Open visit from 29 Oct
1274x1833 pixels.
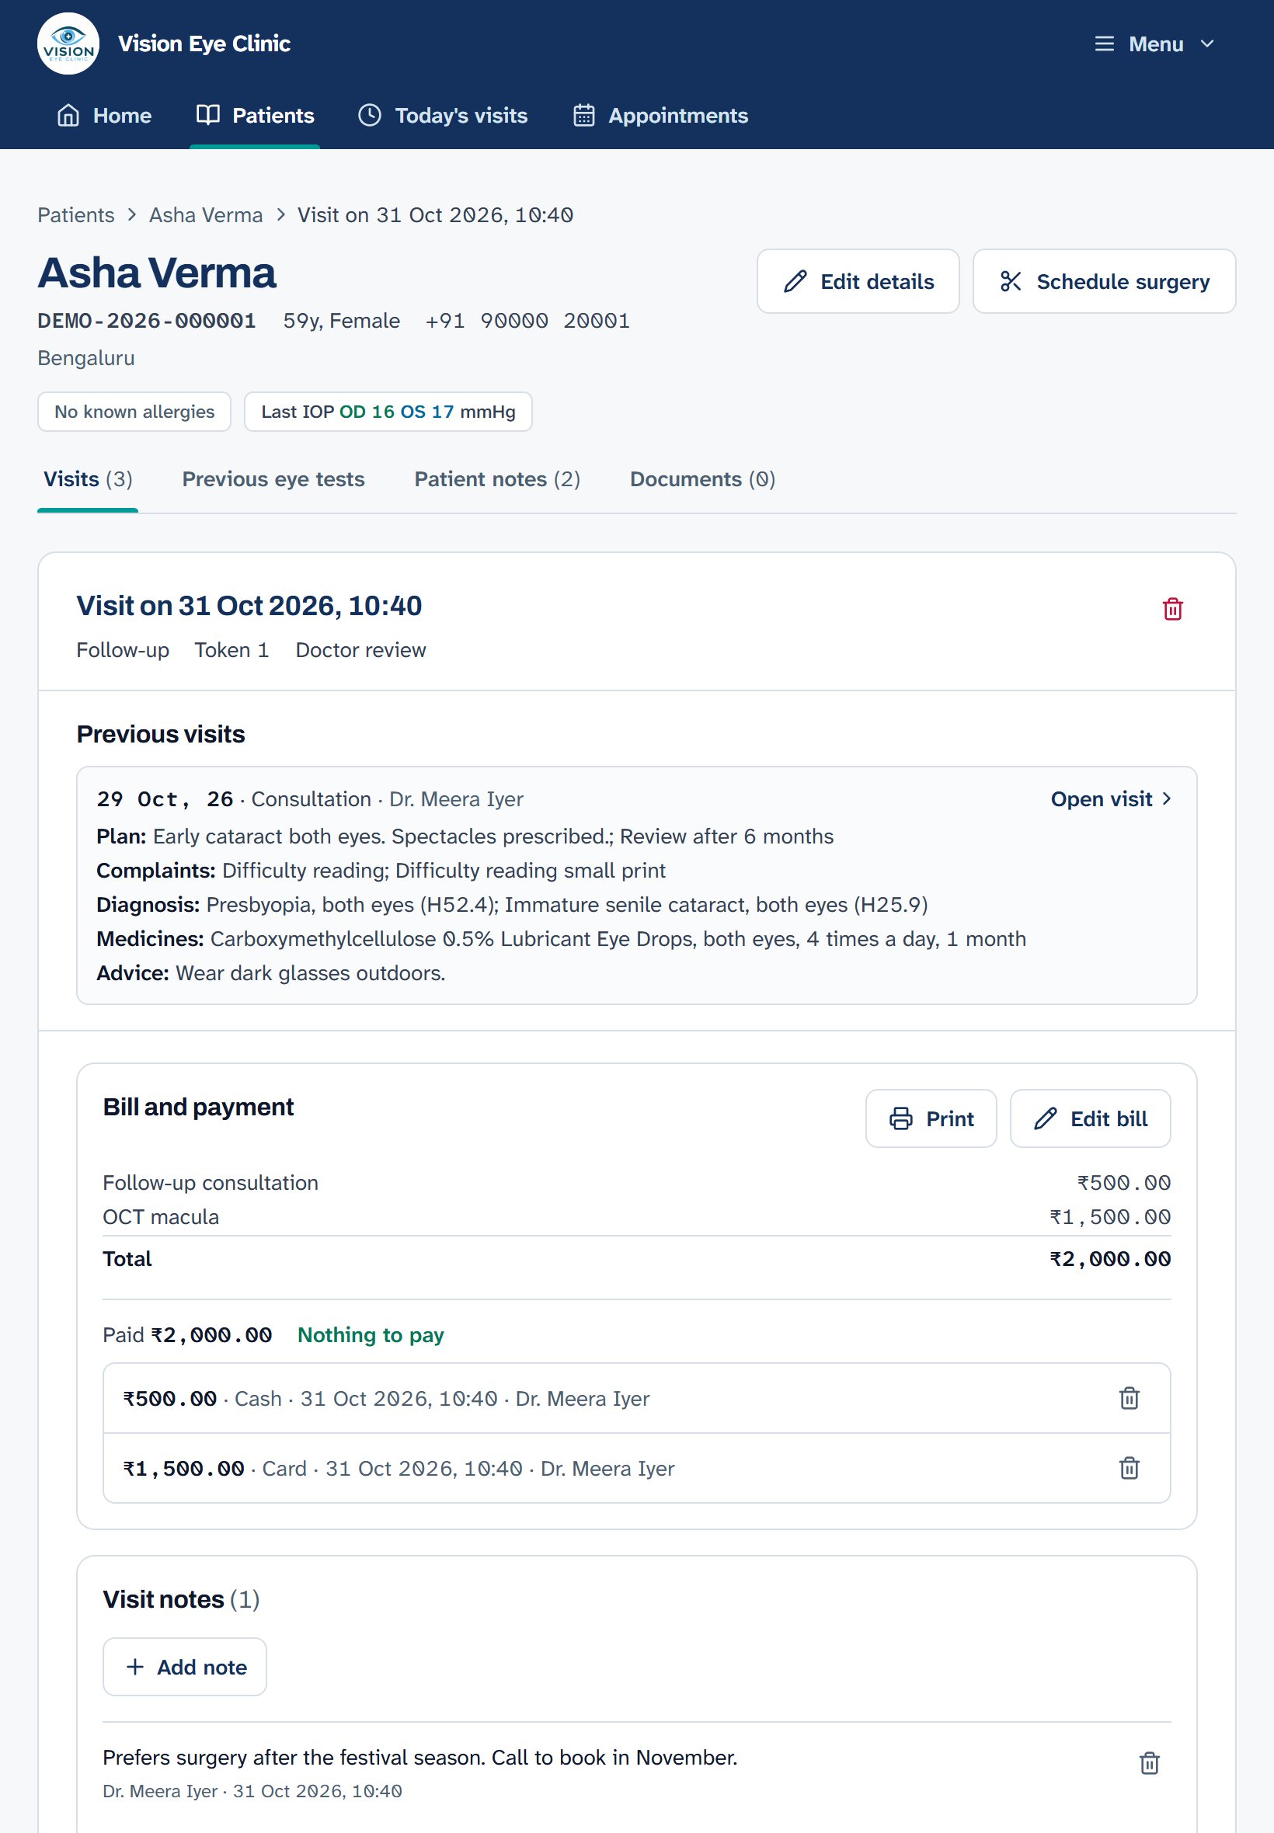(x=1111, y=798)
